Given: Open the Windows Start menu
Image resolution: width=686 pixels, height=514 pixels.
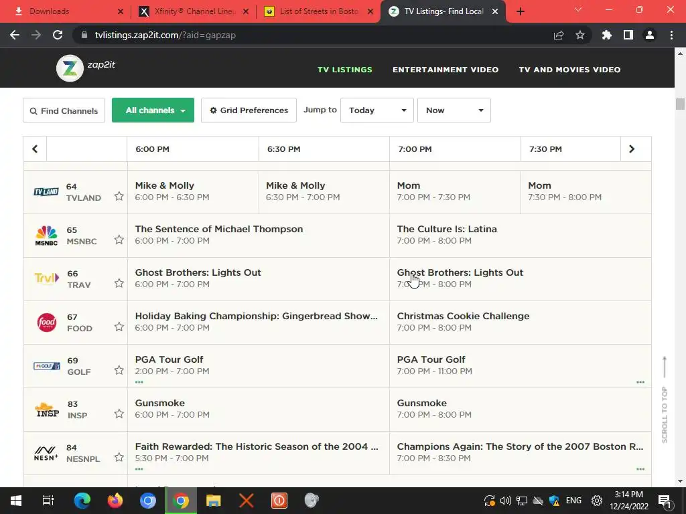Looking at the screenshot, I should (x=16, y=501).
